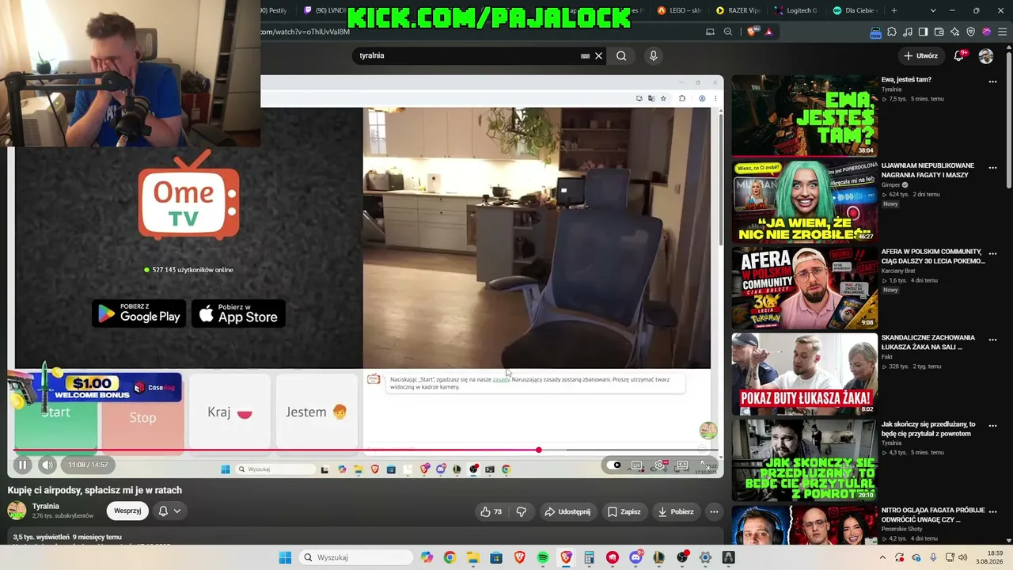Click the Brave Shields lion icon
Viewport: 1013px width, 570px height.
(751, 32)
